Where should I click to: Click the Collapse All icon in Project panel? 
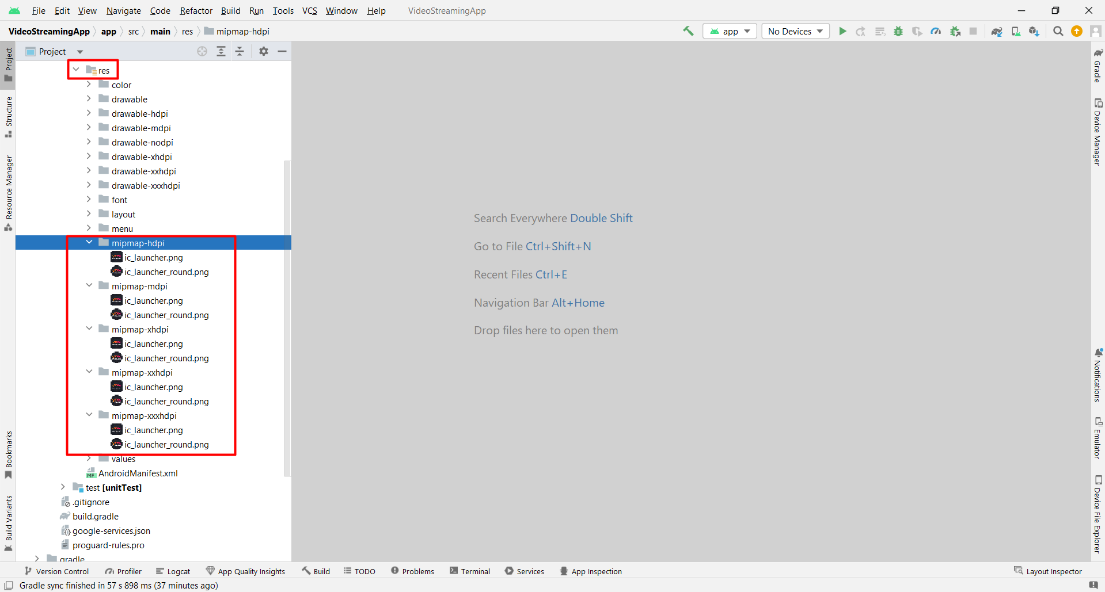click(x=240, y=51)
